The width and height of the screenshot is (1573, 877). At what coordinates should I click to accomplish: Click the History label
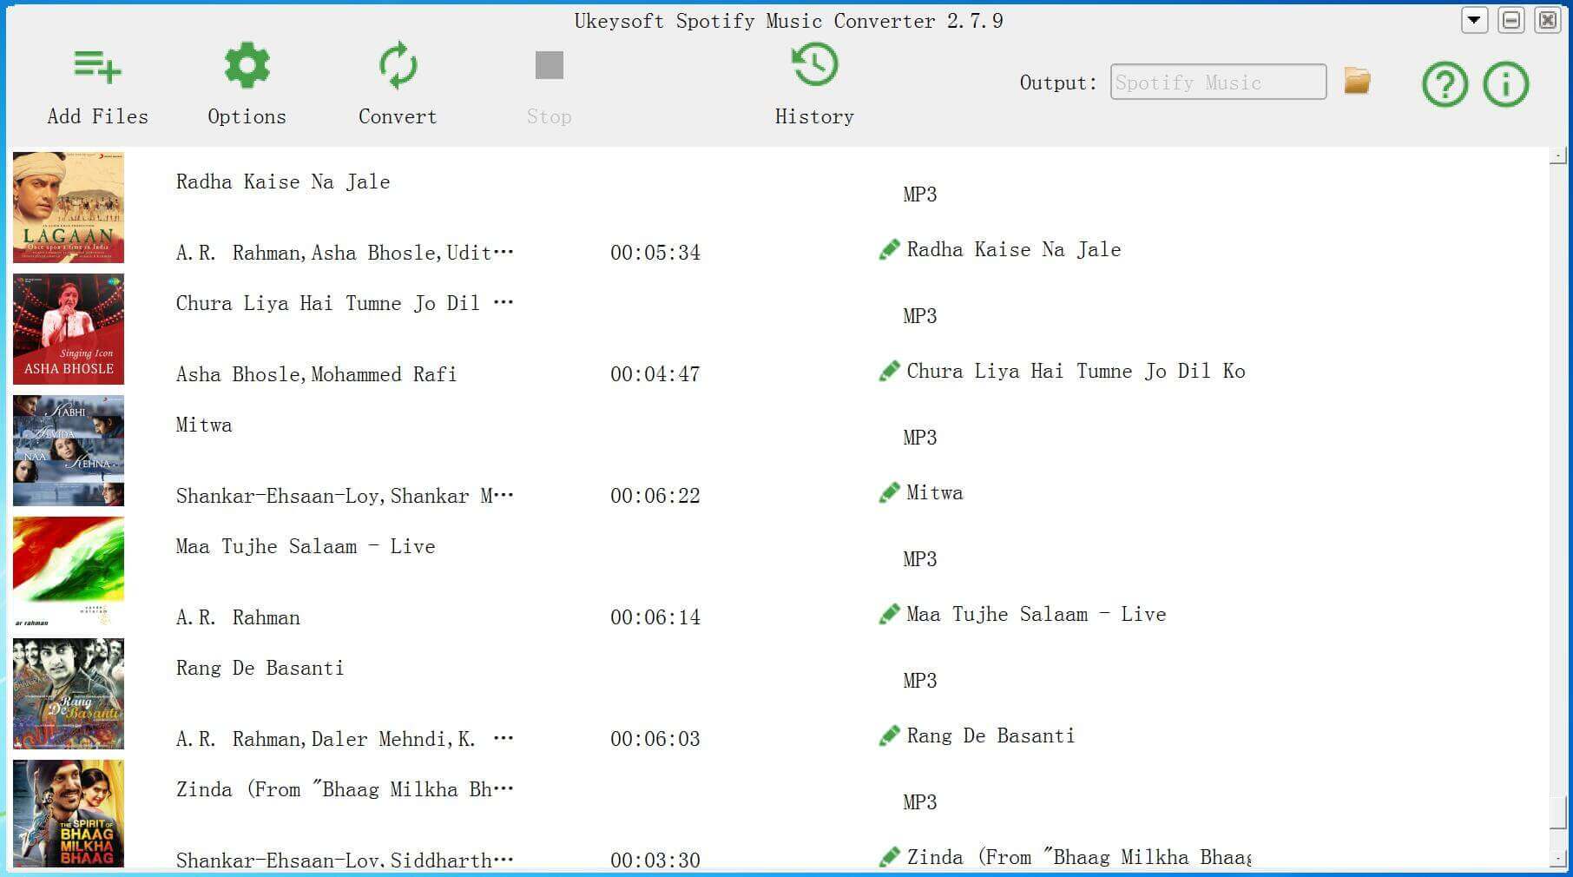point(814,116)
